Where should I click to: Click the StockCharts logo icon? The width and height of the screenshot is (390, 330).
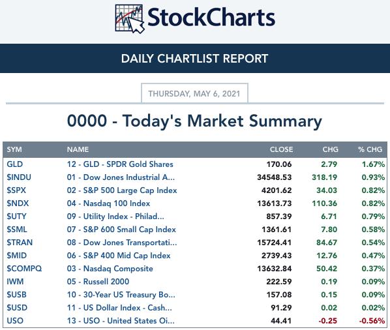130,19
